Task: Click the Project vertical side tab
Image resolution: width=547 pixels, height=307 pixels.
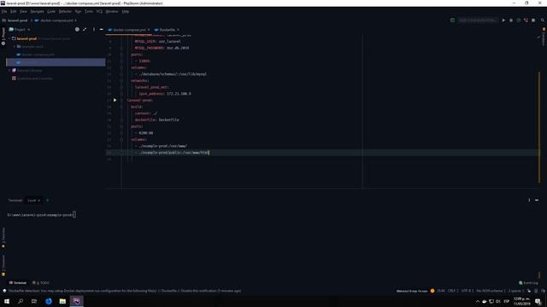Action: tap(3, 36)
